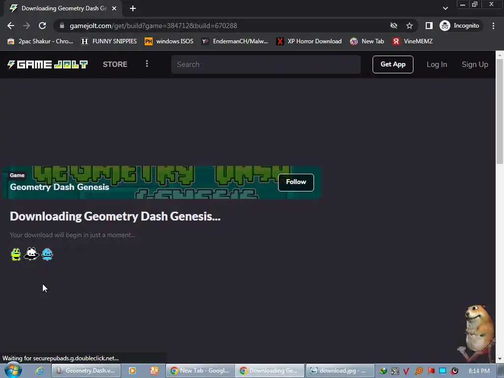Viewport: 504px width, 378px height.
Task: Click the blue monitor tray icon
Action: [442, 371]
